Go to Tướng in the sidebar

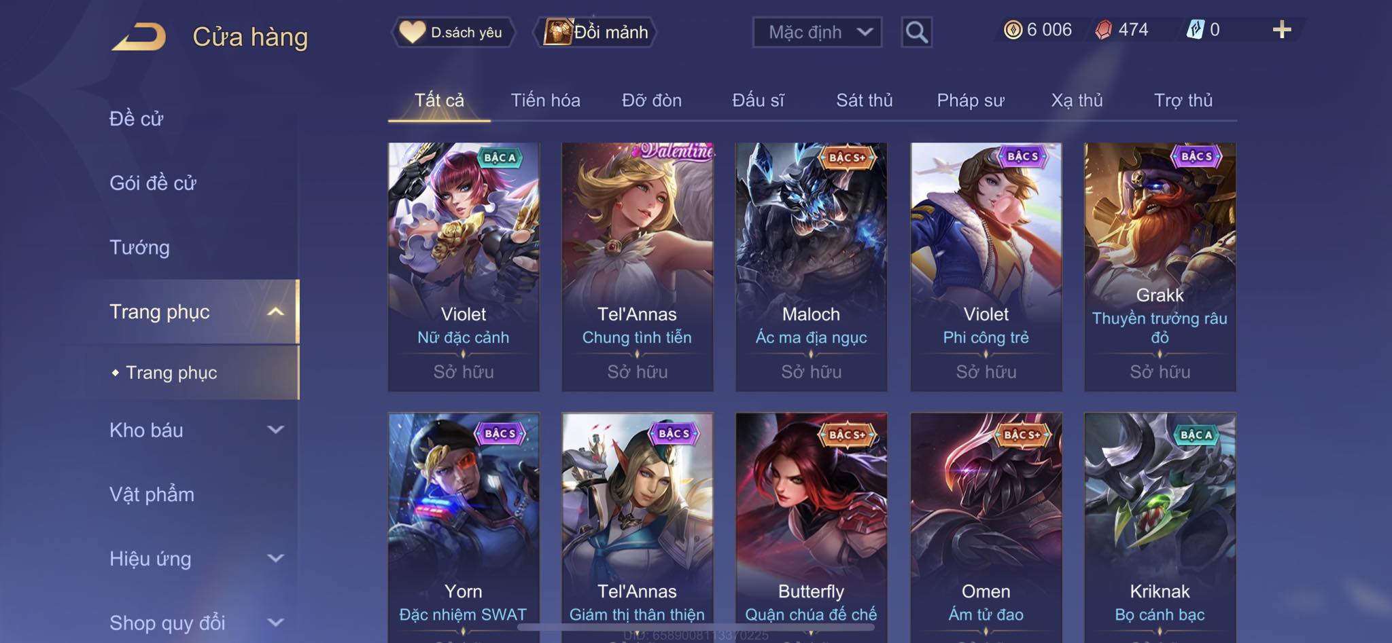click(139, 247)
